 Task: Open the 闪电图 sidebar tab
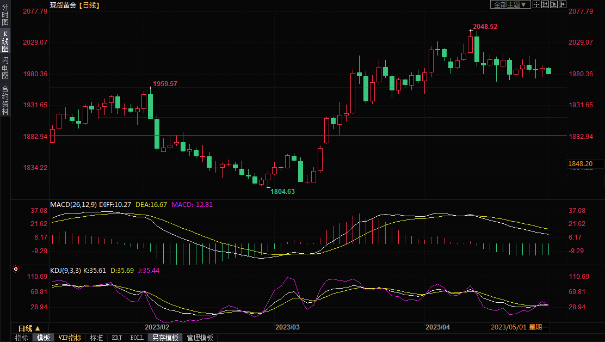click(5, 68)
